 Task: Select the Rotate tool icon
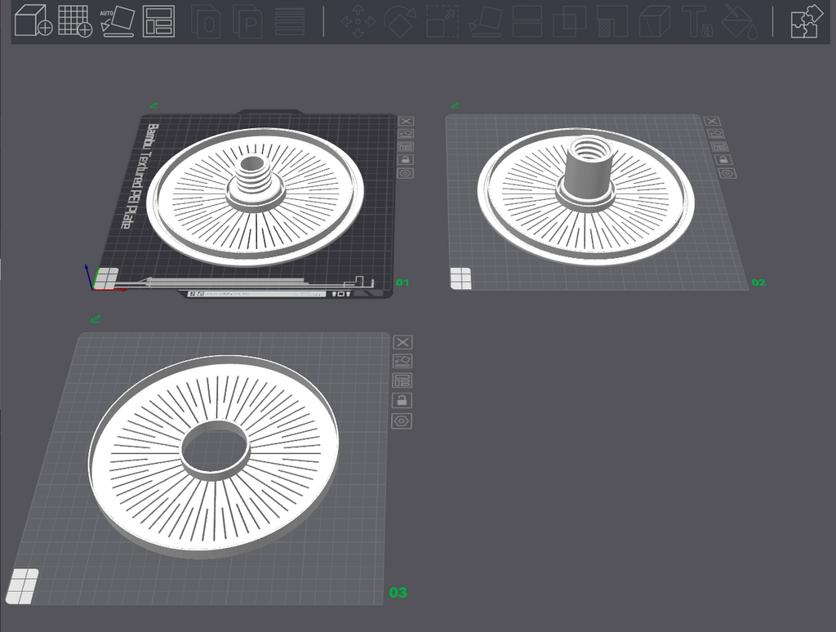400,21
